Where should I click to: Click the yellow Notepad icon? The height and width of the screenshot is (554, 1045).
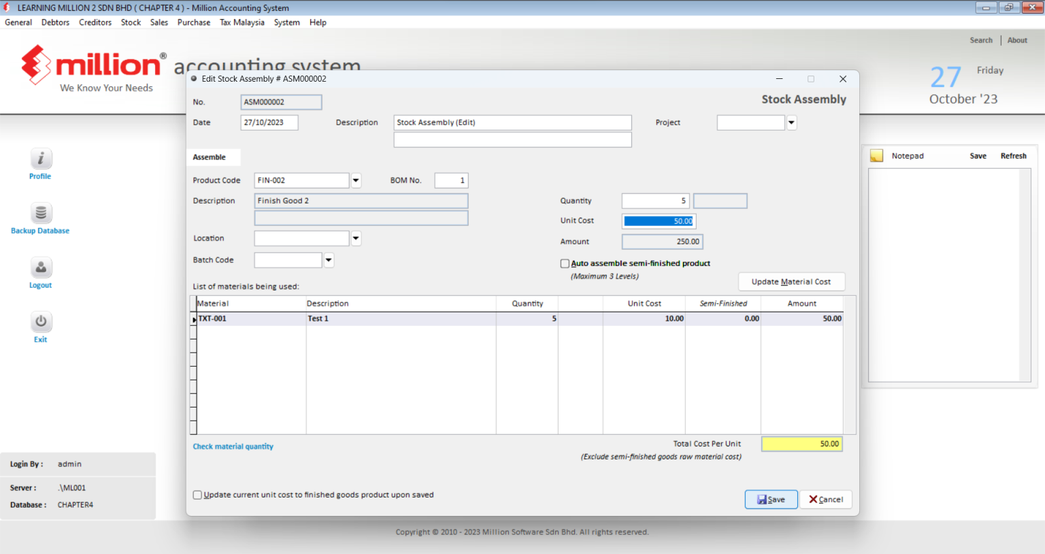877,156
